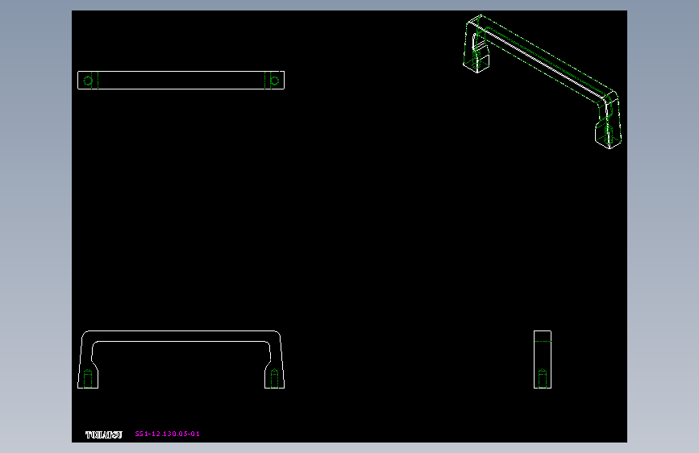
Task: Select the green threaded hole in the side view
Action: tap(543, 378)
